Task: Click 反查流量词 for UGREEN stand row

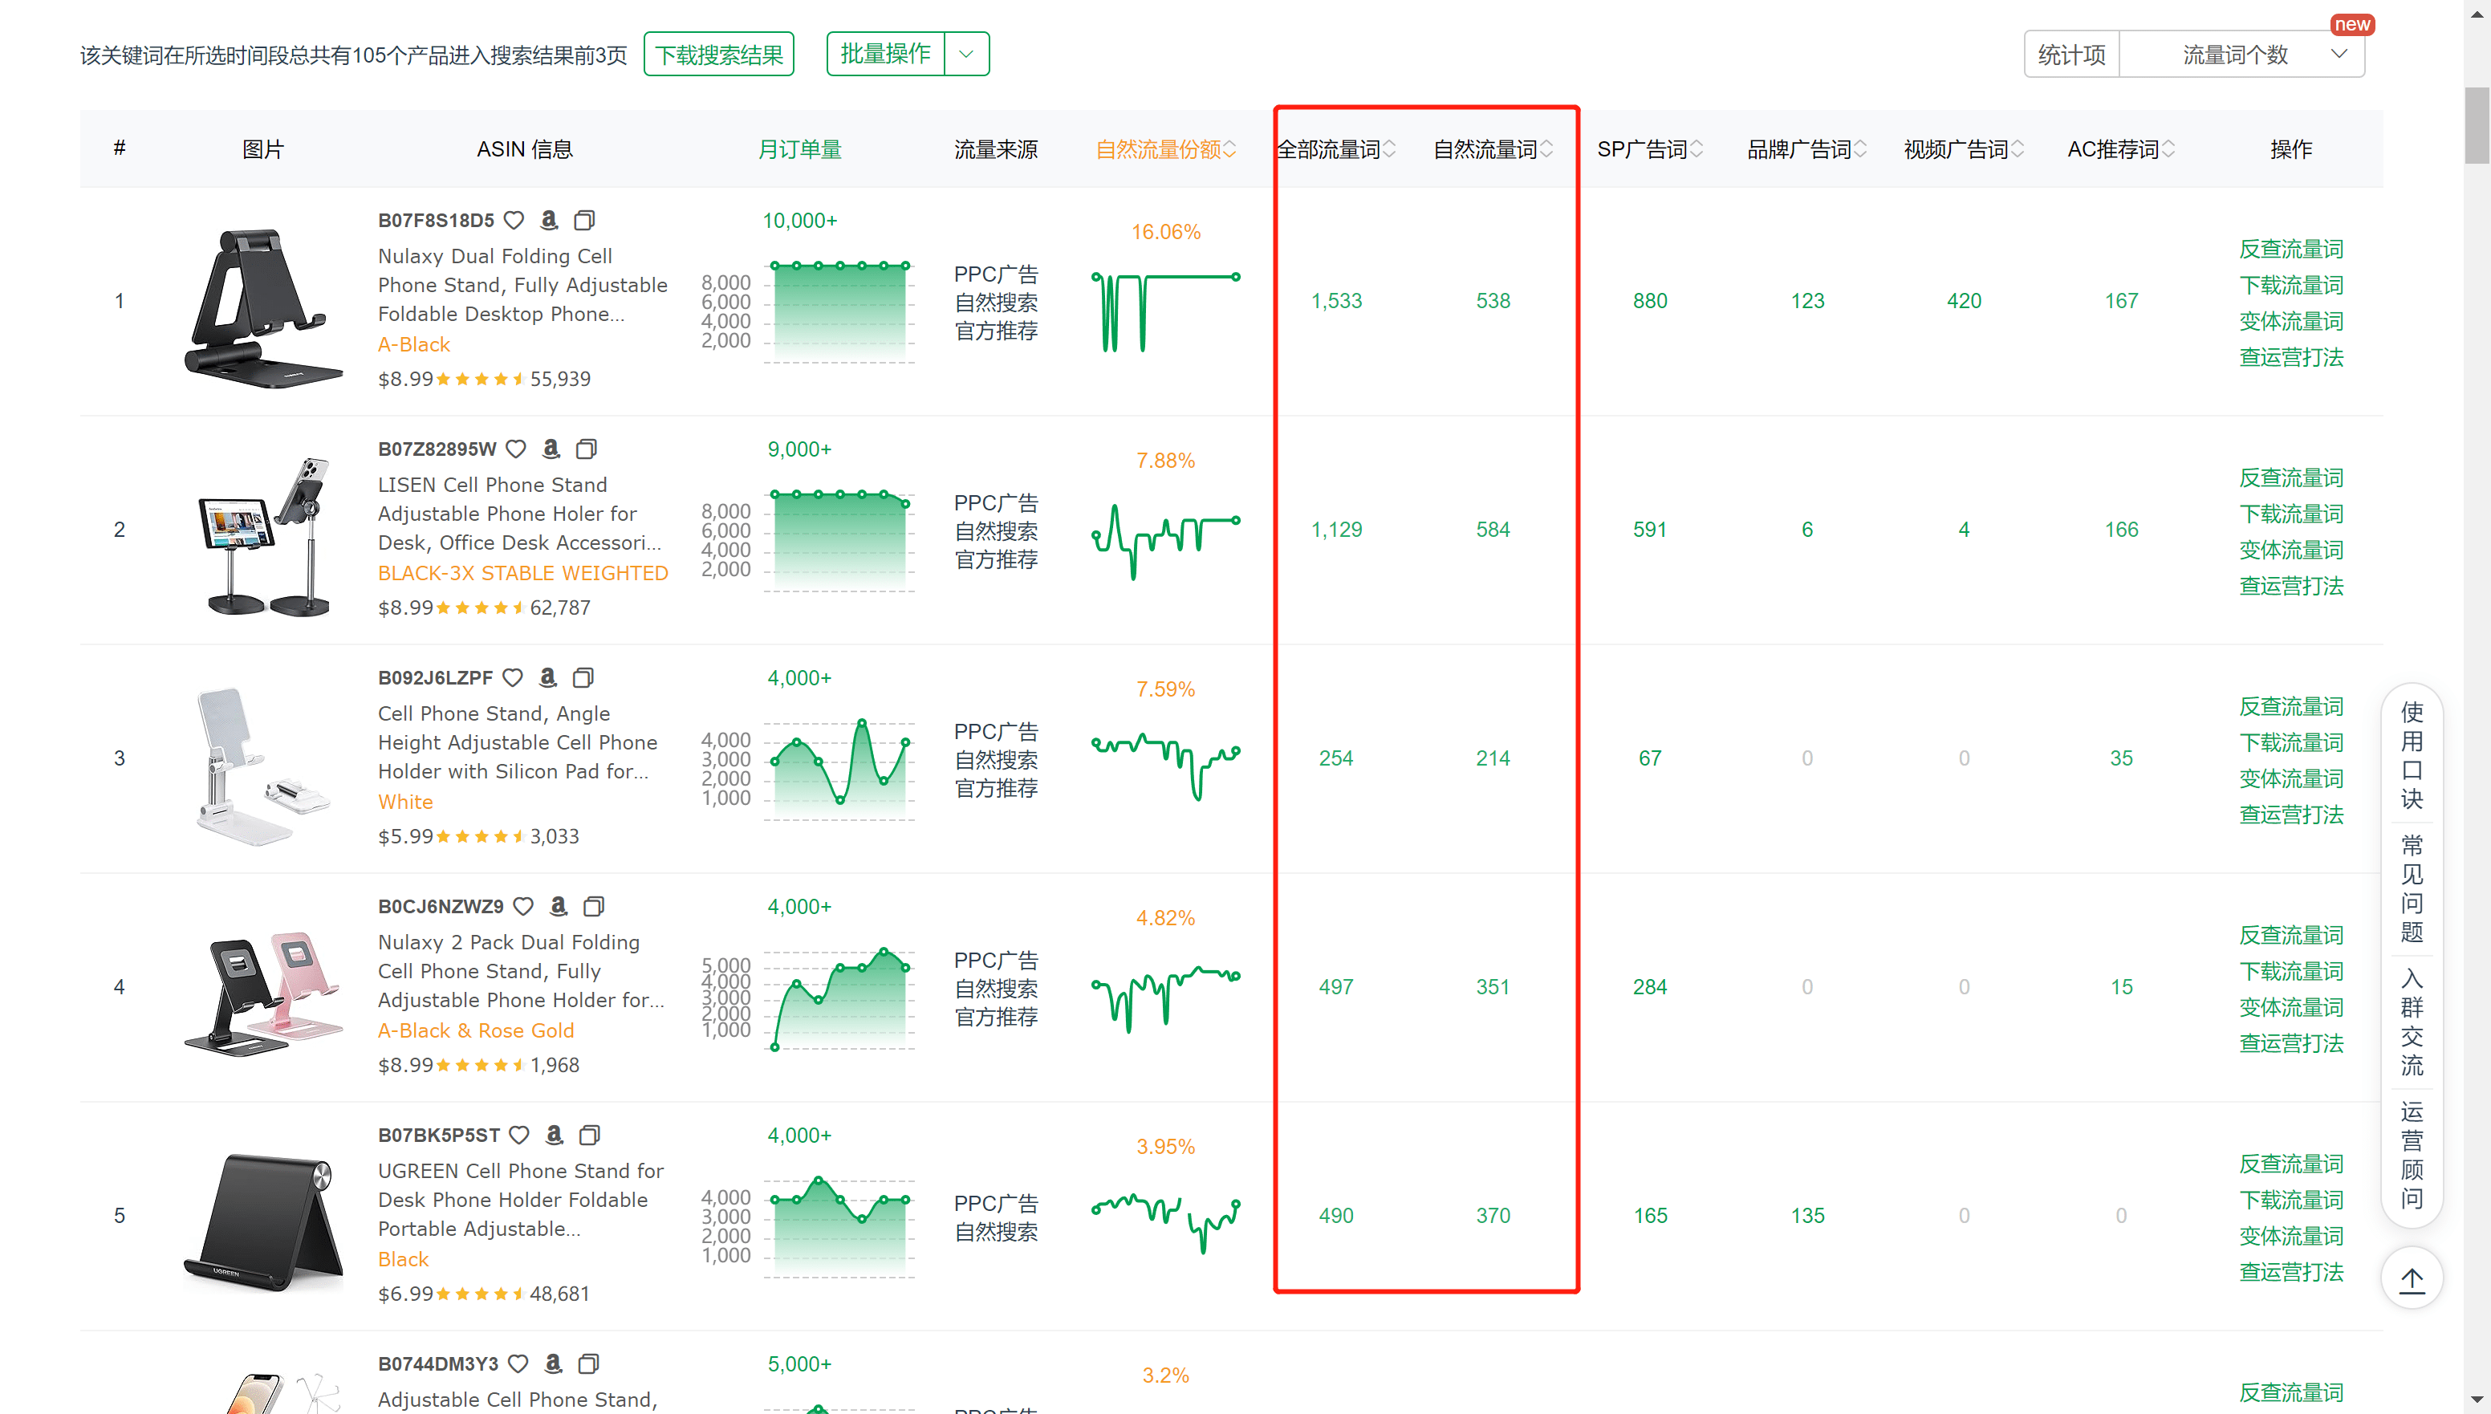Action: tap(2291, 1164)
